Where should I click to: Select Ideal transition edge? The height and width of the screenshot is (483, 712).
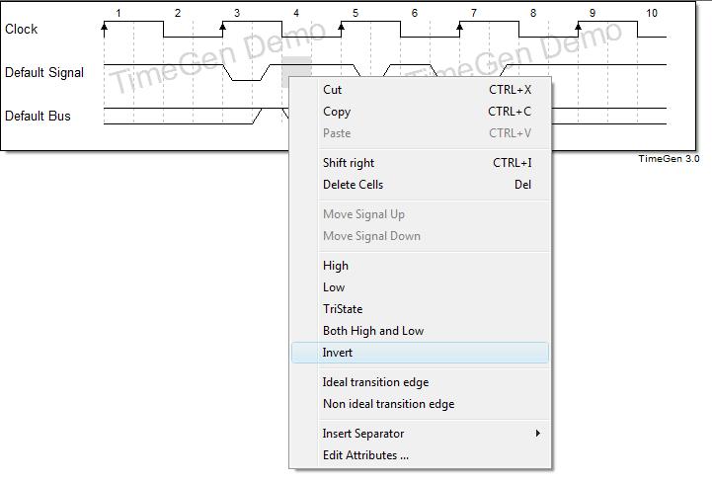click(375, 382)
